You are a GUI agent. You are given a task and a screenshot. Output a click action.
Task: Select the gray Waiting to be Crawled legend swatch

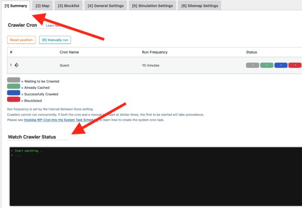pos(13,81)
